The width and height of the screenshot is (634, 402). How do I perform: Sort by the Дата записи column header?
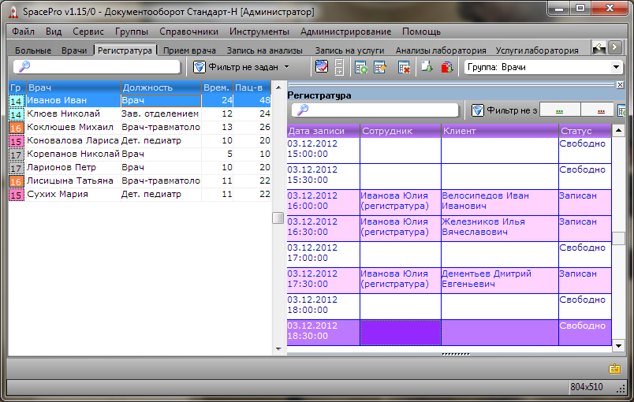[323, 131]
